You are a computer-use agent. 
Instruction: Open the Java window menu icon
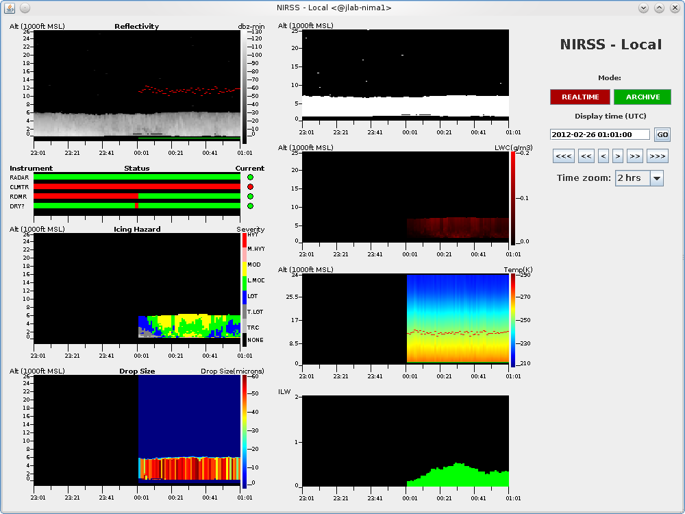[x=10, y=8]
